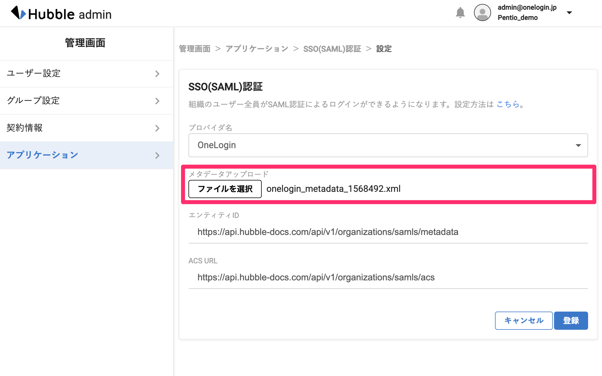Click the Pentio_demo organization name
This screenshot has width=602, height=376.
point(518,18)
